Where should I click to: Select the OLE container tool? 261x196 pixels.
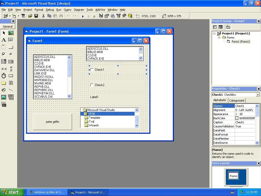[4, 104]
